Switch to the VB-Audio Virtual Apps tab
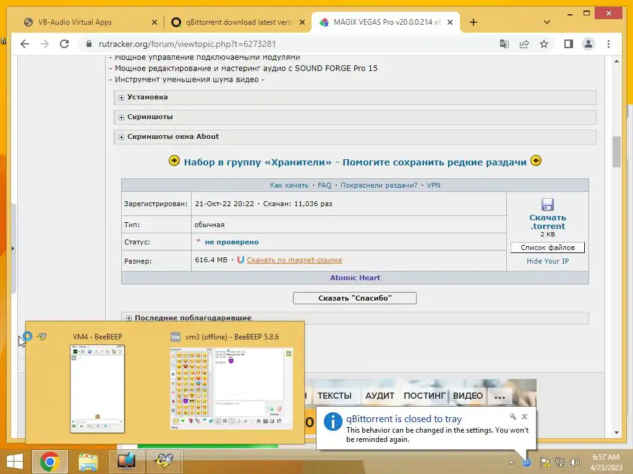Image resolution: width=633 pixels, height=474 pixels. click(75, 22)
